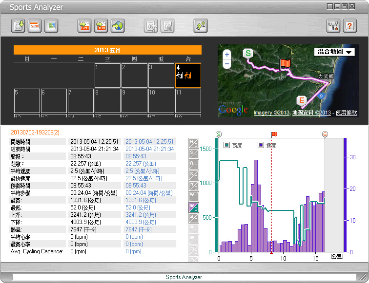Open the help question mark icon
Screen dimensions: 369x283
349,26
